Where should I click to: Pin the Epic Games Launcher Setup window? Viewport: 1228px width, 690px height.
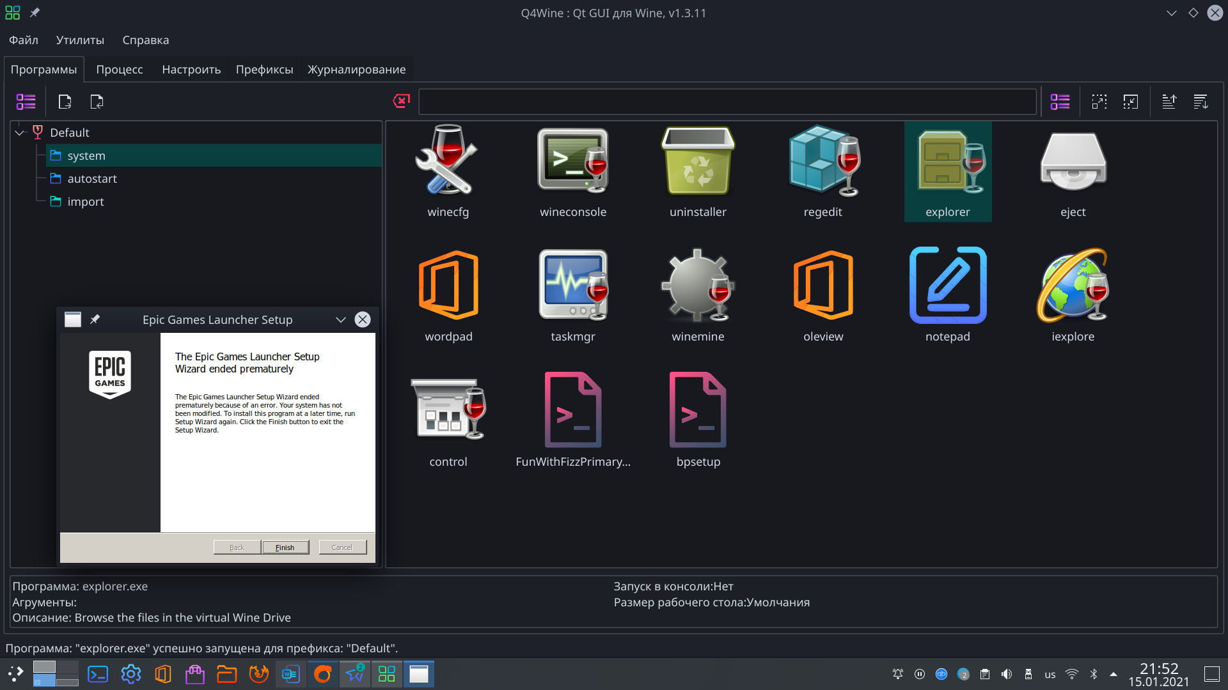pyautogui.click(x=95, y=319)
